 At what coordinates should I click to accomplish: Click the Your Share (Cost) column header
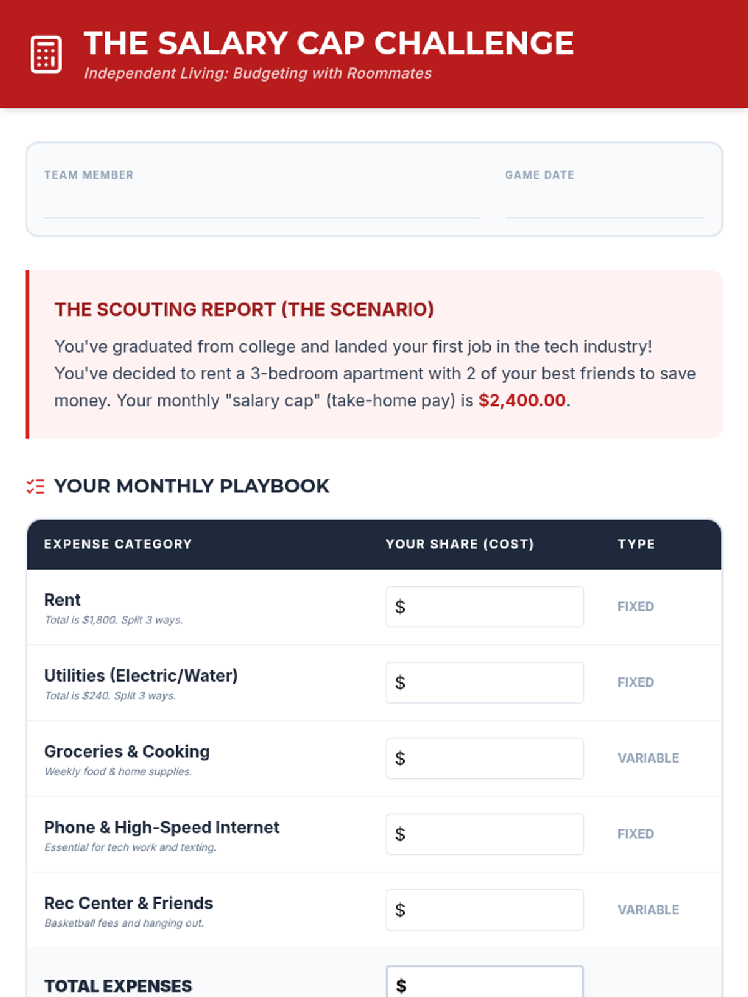coord(459,545)
